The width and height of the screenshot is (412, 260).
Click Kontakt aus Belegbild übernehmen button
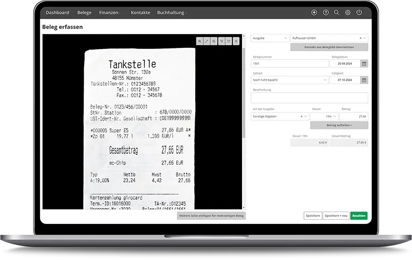click(x=329, y=47)
